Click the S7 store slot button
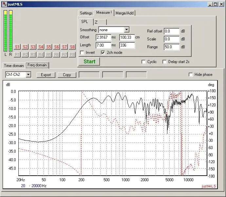Image resolution: width=226 pixels, height=197 pixels. [64, 47]
